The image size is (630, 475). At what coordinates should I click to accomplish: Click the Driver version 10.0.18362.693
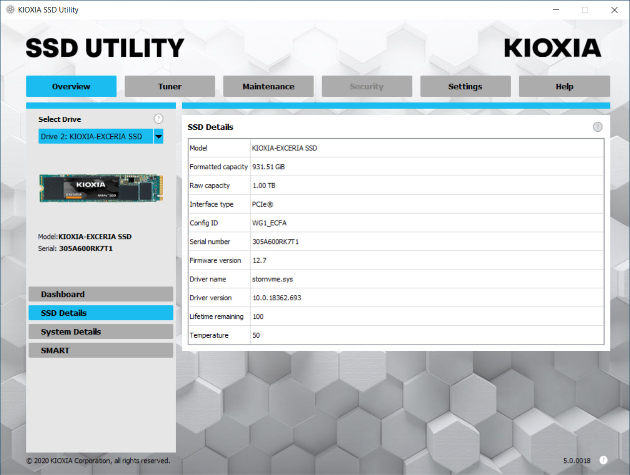(x=277, y=298)
